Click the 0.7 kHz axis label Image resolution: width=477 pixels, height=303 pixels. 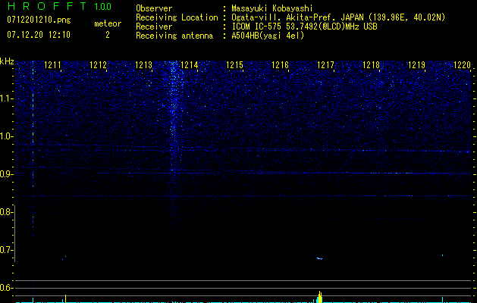[6, 250]
